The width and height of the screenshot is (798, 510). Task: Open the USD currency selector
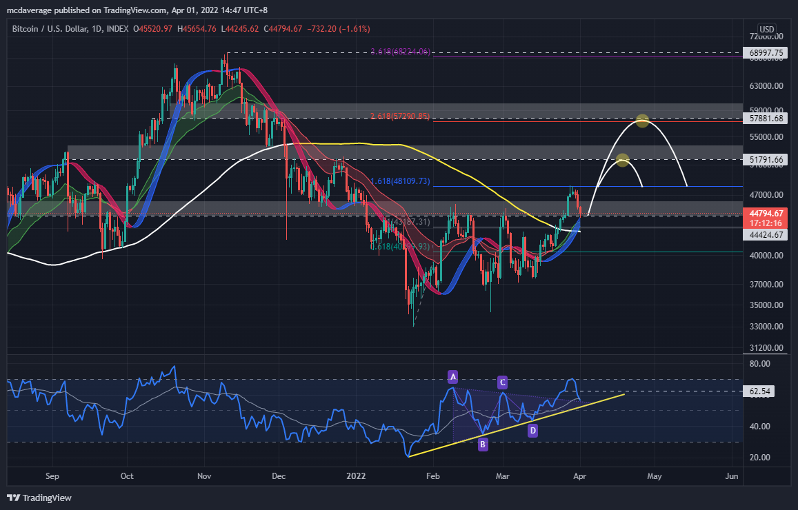click(x=766, y=29)
